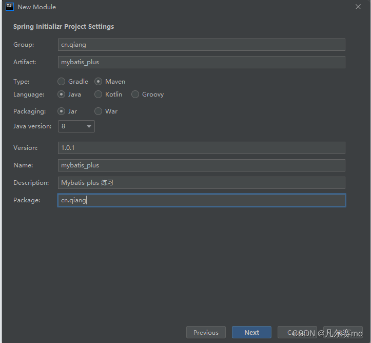371x343 pixels.
Task: Click inside the Description field
Action: (x=201, y=183)
